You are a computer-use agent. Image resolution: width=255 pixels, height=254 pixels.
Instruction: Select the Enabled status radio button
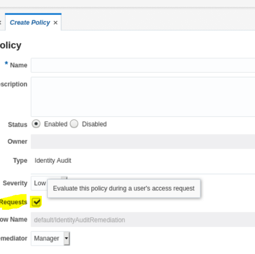click(x=36, y=124)
